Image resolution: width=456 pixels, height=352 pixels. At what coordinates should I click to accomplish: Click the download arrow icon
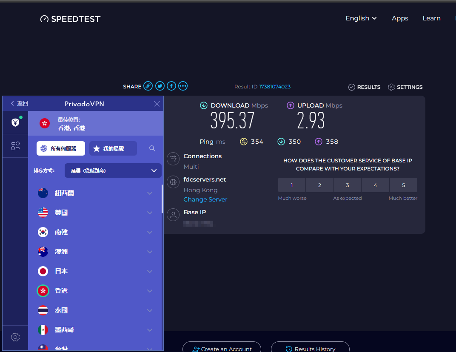204,105
